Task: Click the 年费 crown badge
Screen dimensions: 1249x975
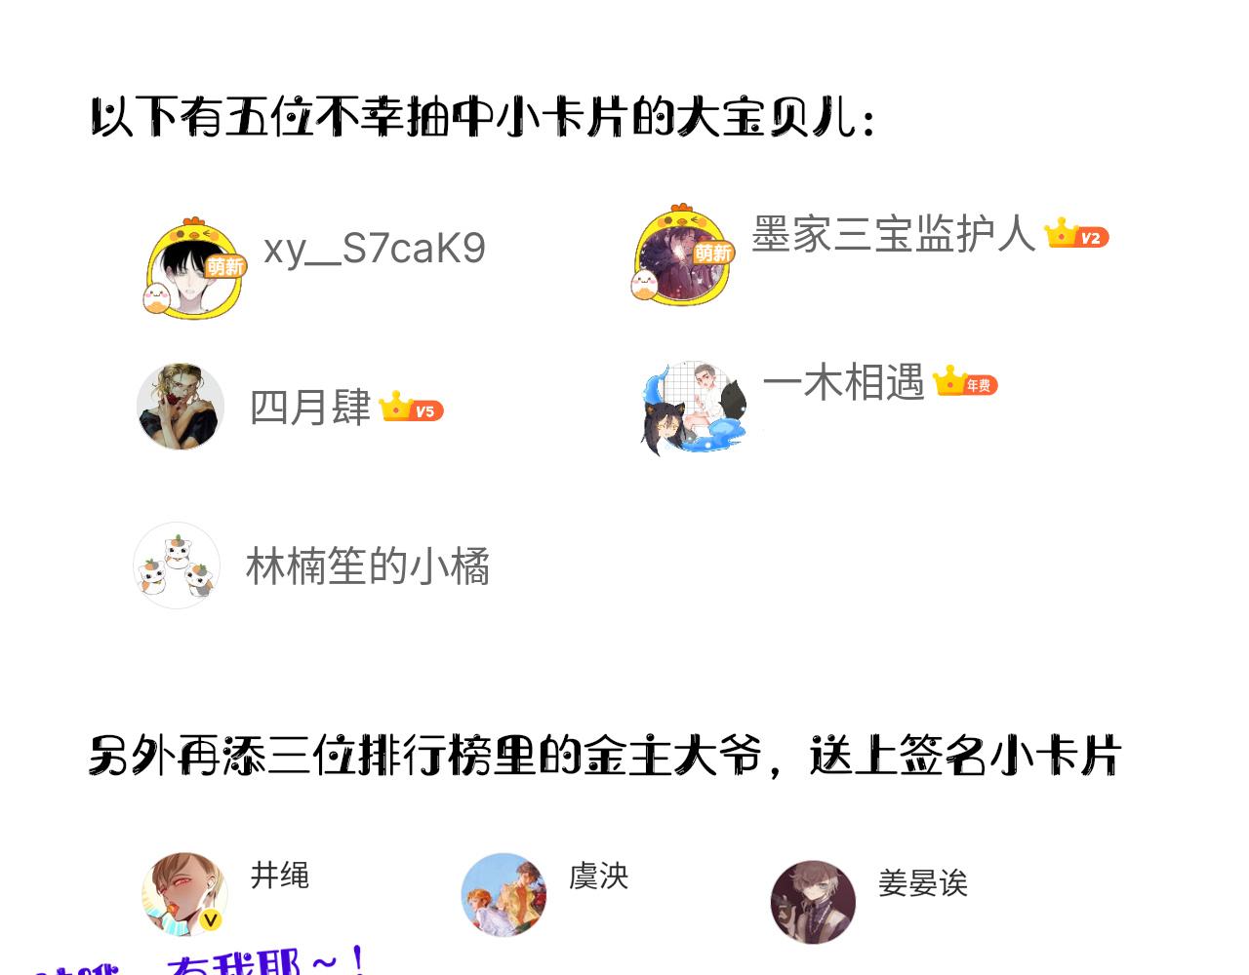Action: 965,381
